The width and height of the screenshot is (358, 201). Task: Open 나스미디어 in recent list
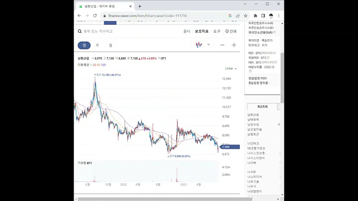255,177
